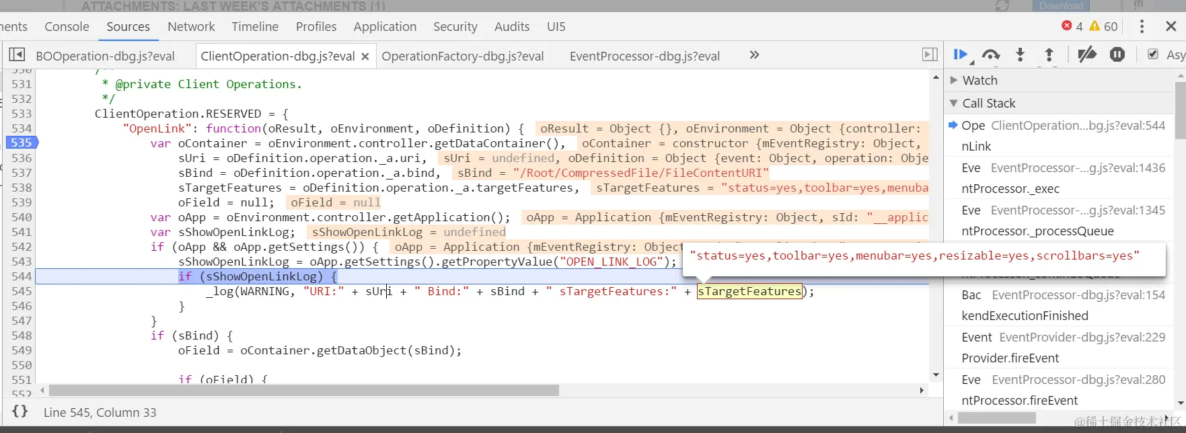Pretty print the source code
This screenshot has width=1186, height=433.
coord(20,411)
